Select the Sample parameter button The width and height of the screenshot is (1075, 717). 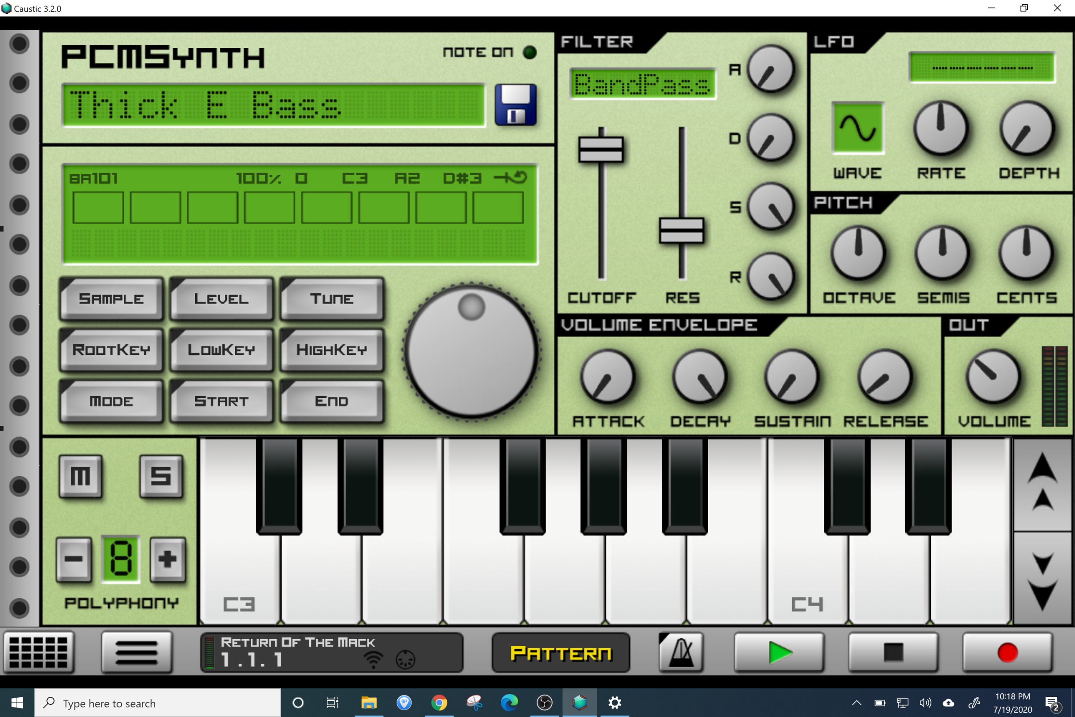click(111, 298)
